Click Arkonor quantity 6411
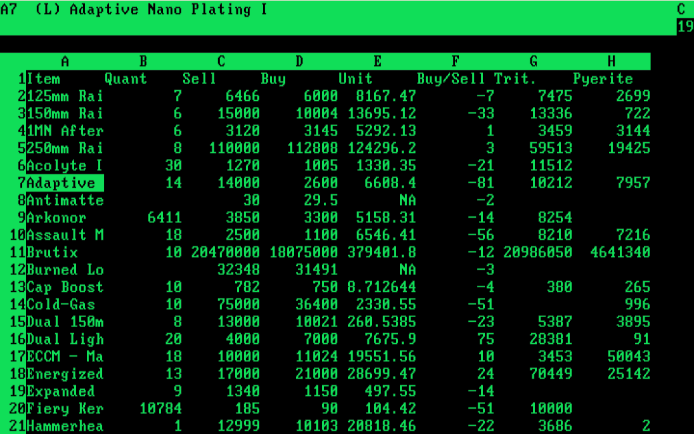The image size is (694, 434). tap(164, 218)
